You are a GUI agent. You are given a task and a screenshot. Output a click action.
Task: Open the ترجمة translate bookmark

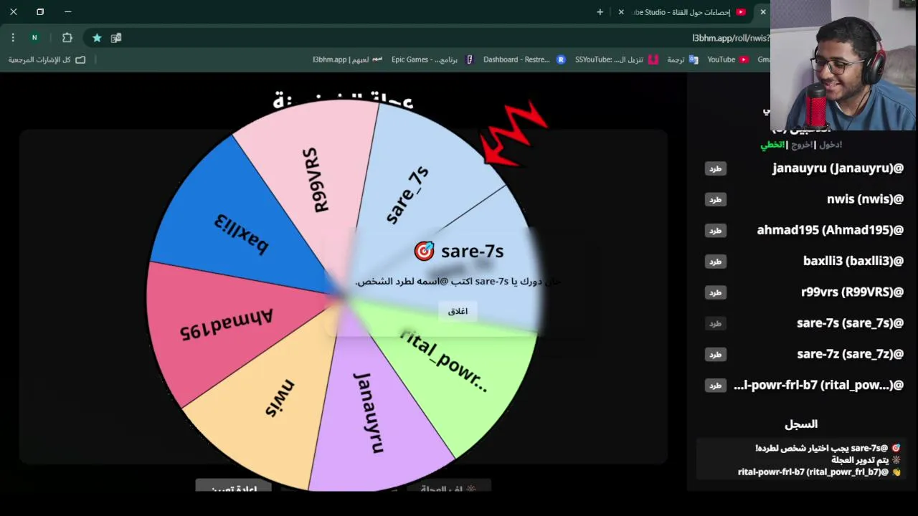pos(682,59)
